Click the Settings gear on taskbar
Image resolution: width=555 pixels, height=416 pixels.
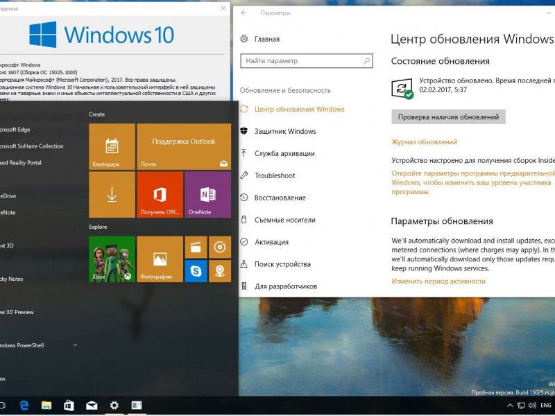tap(114, 406)
